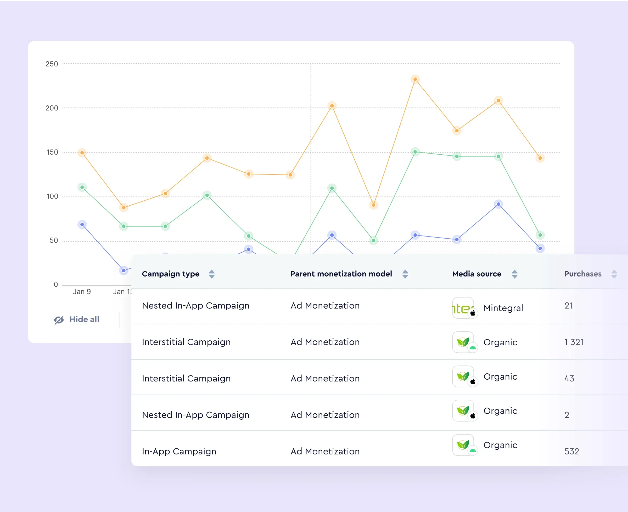Open the Mintegral media source label
This screenshot has height=512, width=628.
click(x=503, y=308)
